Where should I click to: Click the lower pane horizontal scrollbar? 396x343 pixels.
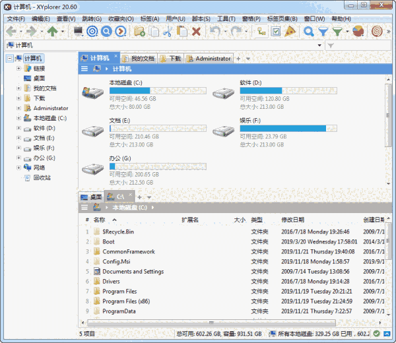coord(211,323)
